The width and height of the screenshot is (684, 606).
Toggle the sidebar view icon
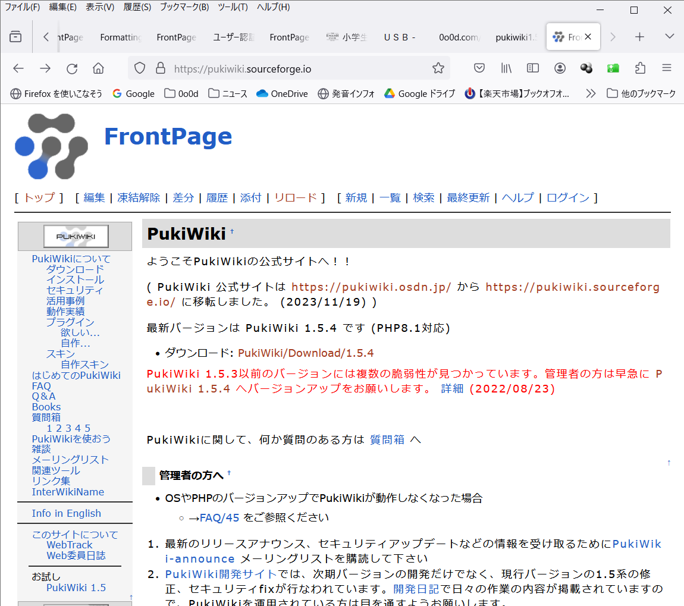tap(533, 68)
